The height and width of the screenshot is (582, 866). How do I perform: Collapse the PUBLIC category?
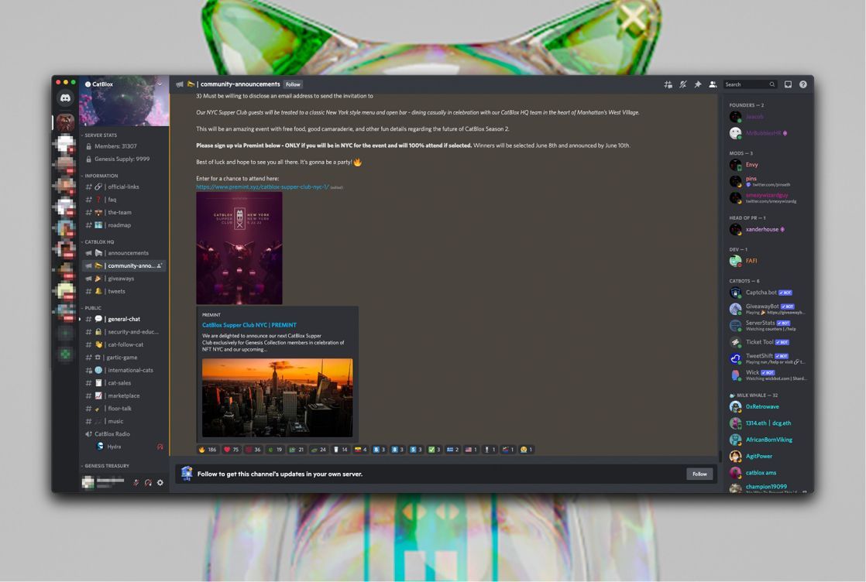pyautogui.click(x=91, y=308)
